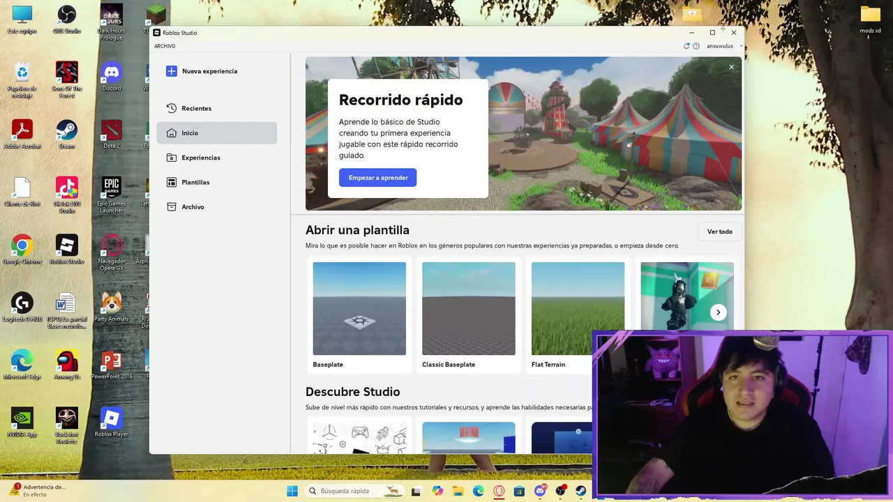Select the Discord desktop icon
The image size is (893, 502).
click(x=112, y=77)
